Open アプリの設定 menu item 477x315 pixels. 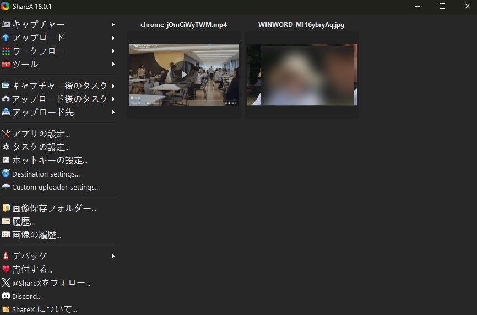41,134
